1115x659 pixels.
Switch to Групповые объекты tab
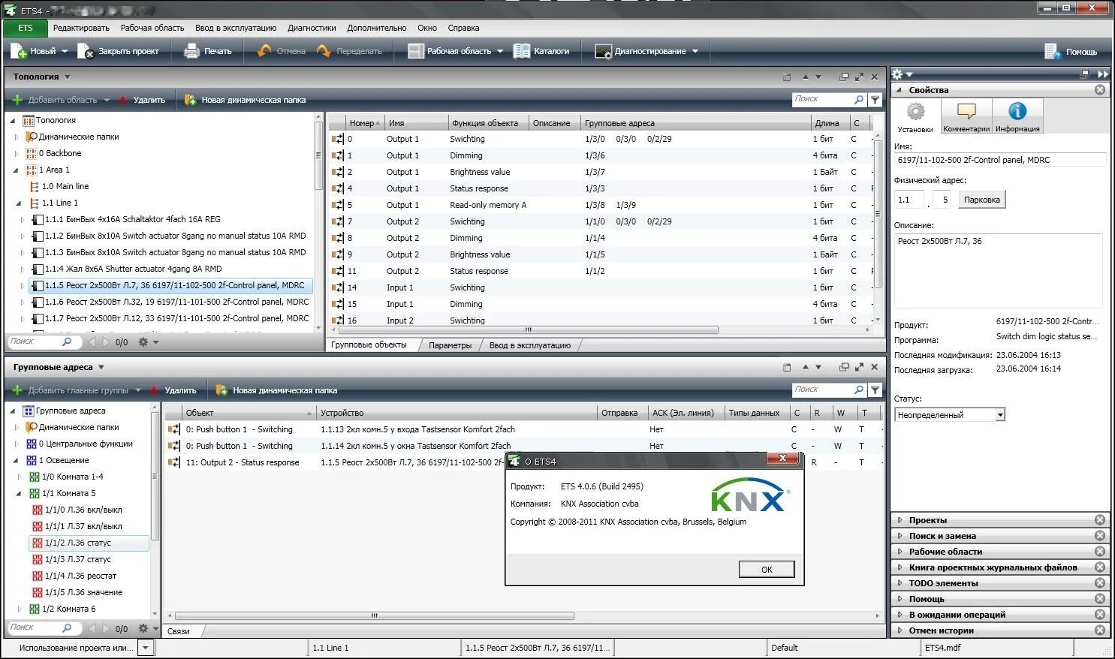[369, 345]
